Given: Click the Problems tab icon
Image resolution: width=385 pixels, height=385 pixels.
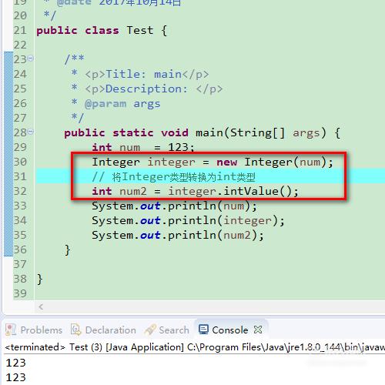Looking at the screenshot, I should click(11, 330).
